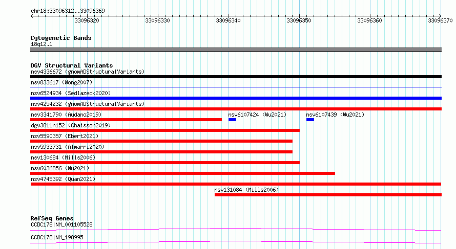
Task: Select the CCDC178|NM_001105528 magenta gene line
Action: [x=236, y=229]
